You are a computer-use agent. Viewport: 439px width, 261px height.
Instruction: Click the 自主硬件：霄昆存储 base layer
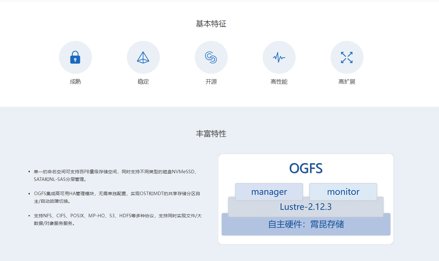tap(306, 225)
